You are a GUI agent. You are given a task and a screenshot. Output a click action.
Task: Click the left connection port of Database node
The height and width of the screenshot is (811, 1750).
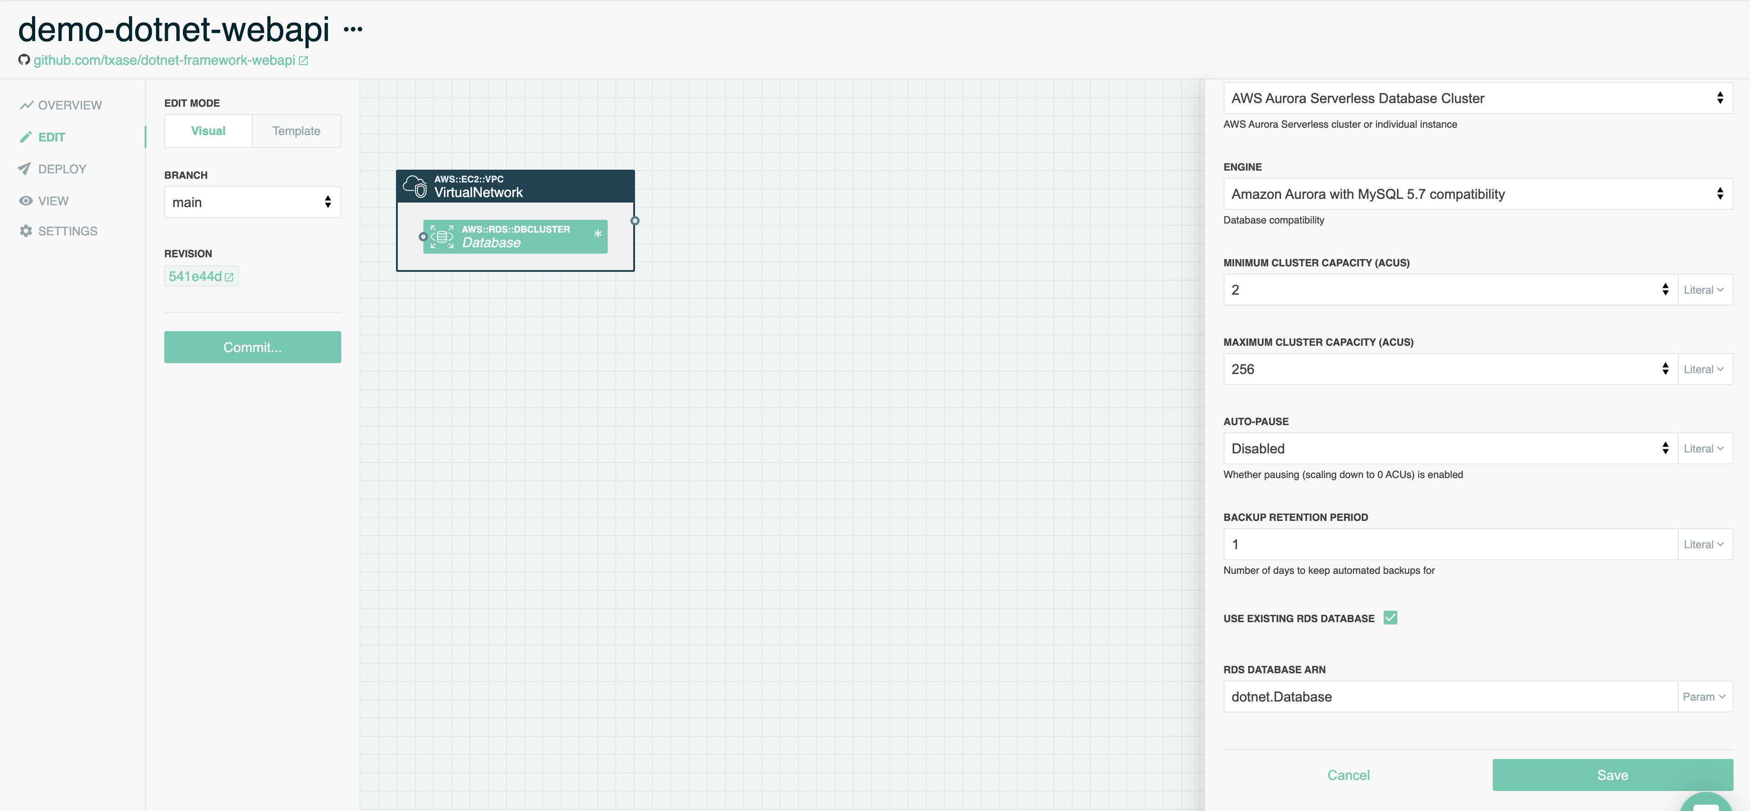coord(423,237)
